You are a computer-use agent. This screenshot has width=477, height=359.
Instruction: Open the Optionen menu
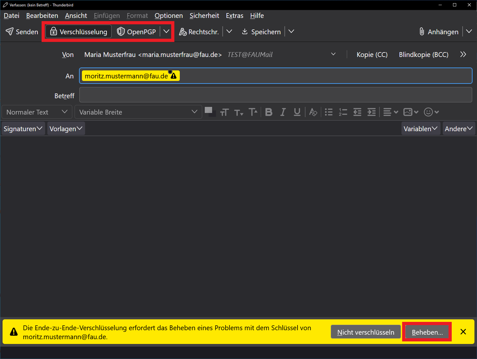[x=169, y=16]
